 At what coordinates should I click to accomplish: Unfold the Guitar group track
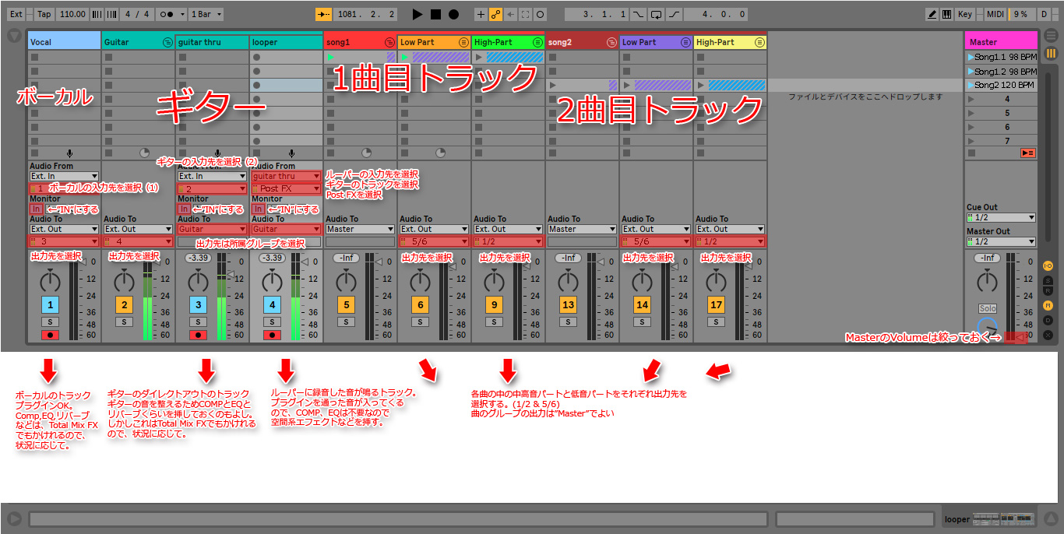[168, 42]
